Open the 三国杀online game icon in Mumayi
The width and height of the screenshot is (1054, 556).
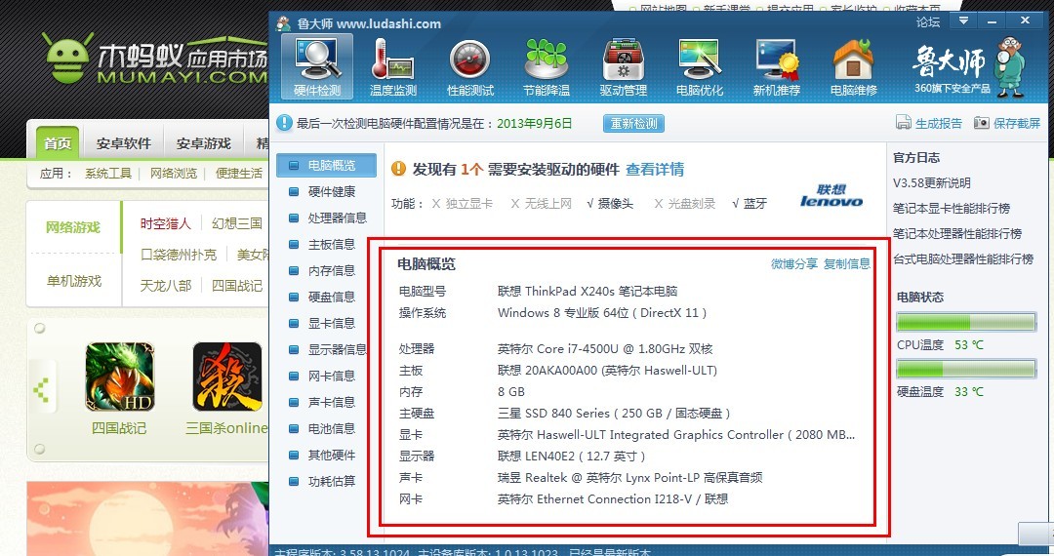227,377
